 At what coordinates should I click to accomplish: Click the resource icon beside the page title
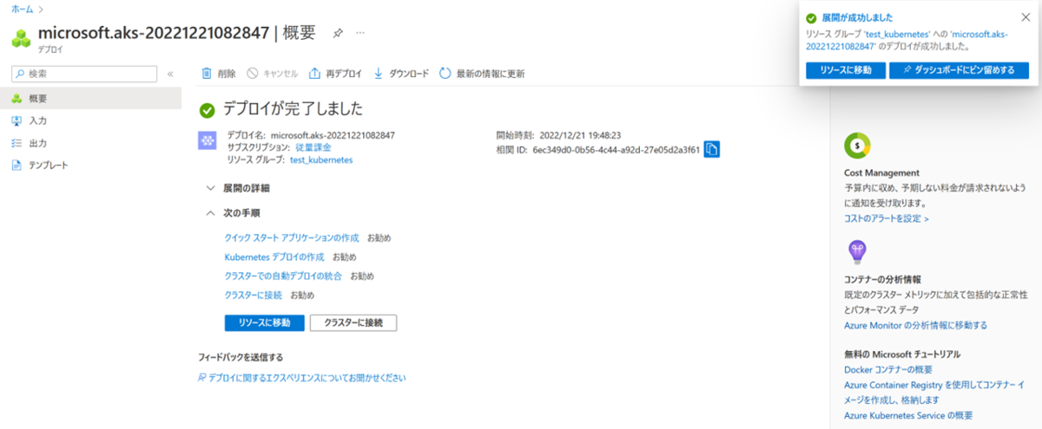pyautogui.click(x=21, y=37)
